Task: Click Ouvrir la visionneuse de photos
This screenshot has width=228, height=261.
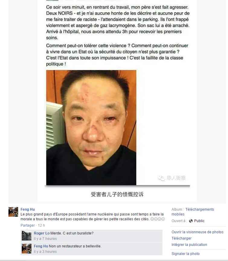Action: point(197,232)
